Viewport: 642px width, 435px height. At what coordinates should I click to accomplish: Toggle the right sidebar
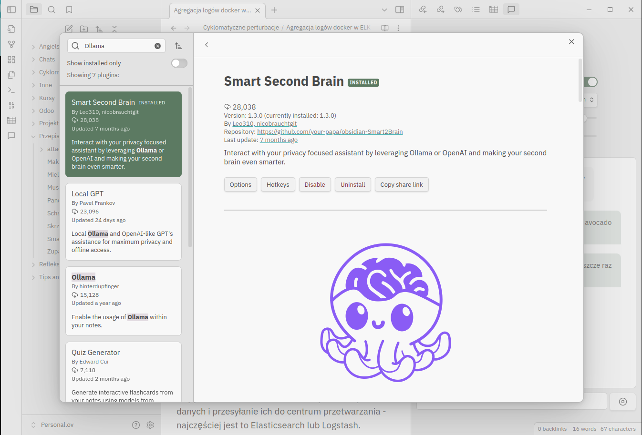(x=400, y=10)
